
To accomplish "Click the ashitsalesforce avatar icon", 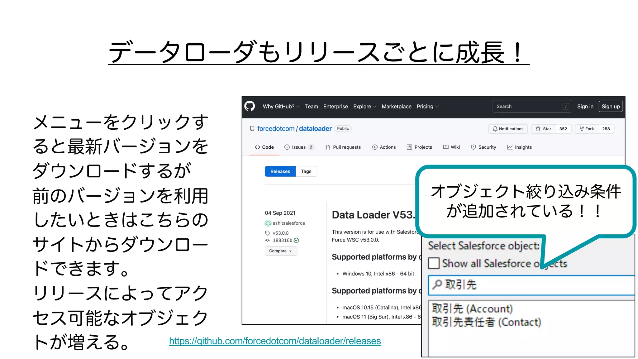I will pos(268,223).
